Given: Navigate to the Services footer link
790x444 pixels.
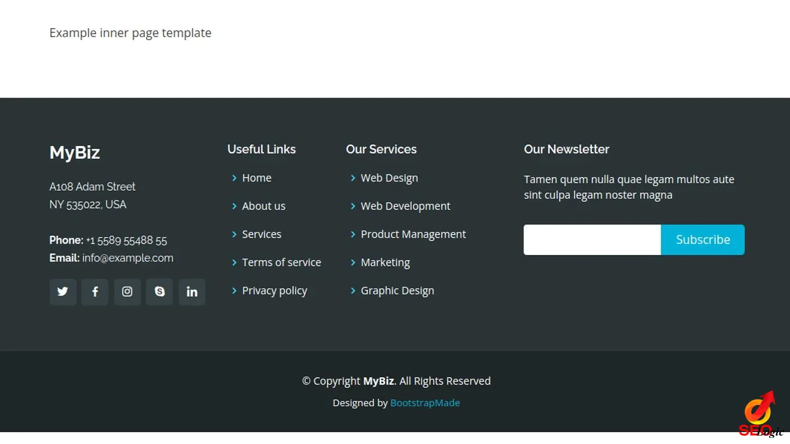Looking at the screenshot, I should coord(262,234).
